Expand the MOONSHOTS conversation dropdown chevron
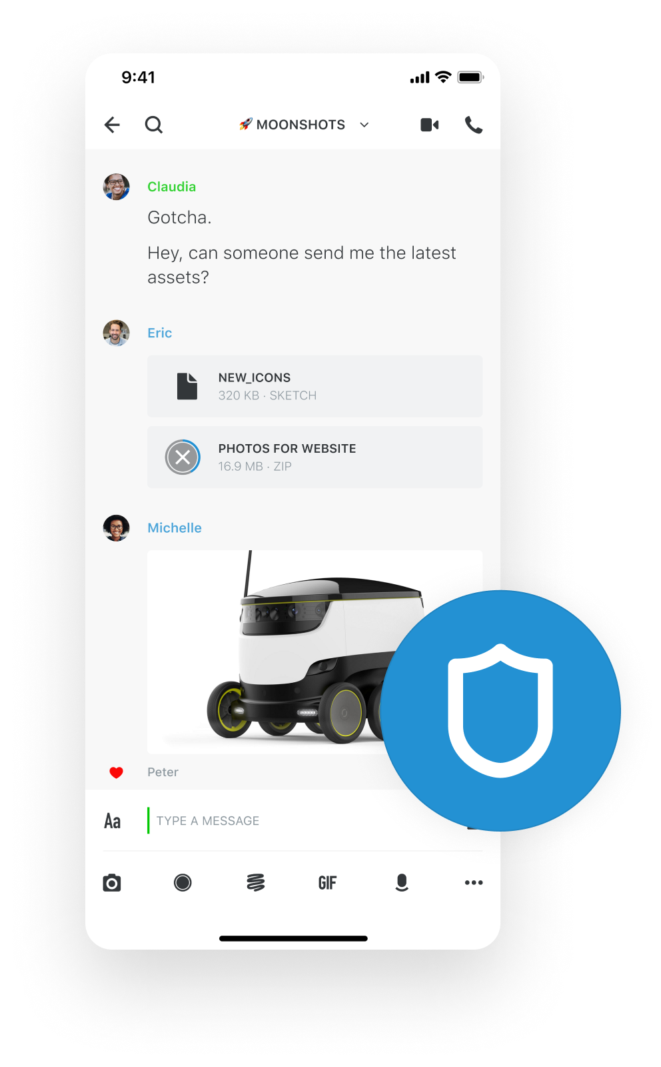Viewport: 661px width, 1067px height. [364, 125]
